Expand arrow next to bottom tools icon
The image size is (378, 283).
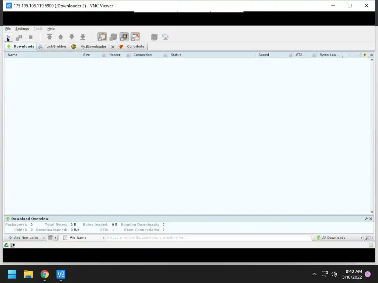[x=372, y=238]
